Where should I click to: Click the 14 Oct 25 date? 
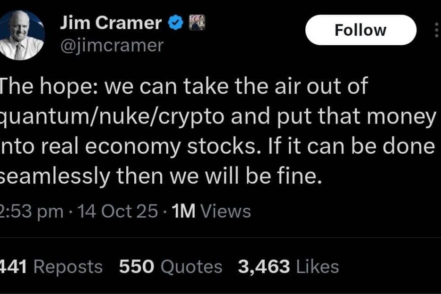coord(118,212)
